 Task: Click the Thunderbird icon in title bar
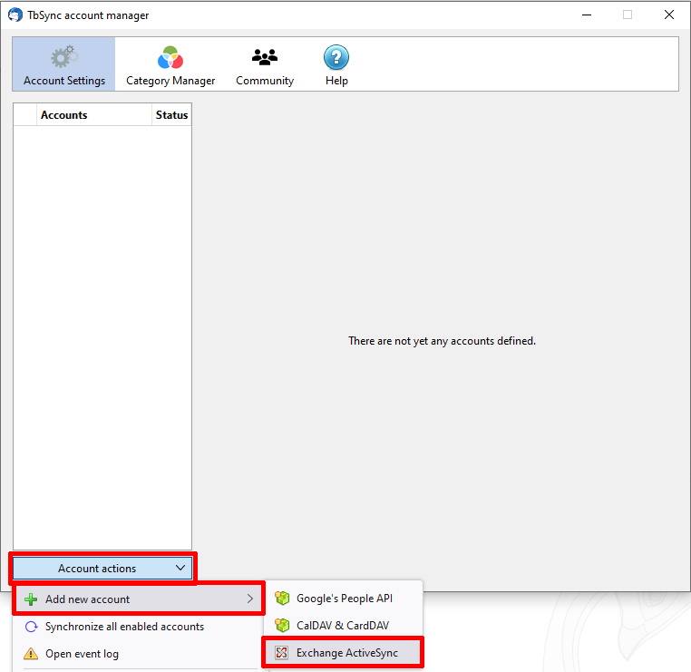pos(15,15)
